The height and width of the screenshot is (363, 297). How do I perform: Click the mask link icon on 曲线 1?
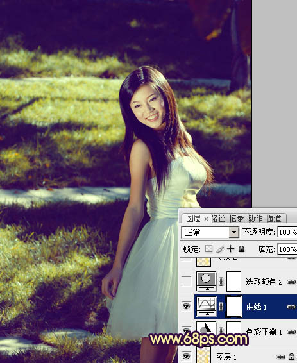click(x=221, y=307)
